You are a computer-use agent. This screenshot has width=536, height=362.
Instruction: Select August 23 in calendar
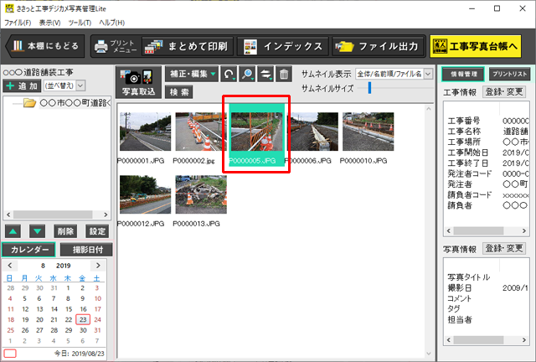click(x=83, y=319)
